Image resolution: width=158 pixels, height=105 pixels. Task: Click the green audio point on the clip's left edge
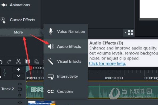coord(27,87)
